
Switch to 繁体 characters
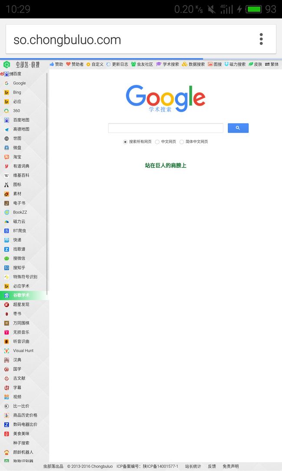point(272,64)
